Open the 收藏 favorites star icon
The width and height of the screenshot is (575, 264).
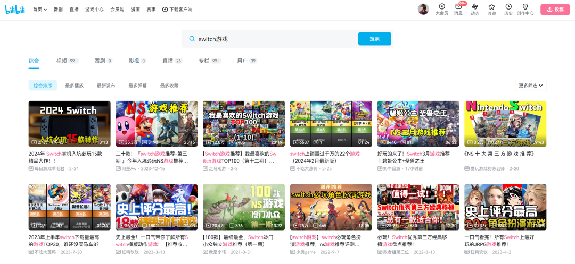click(492, 6)
